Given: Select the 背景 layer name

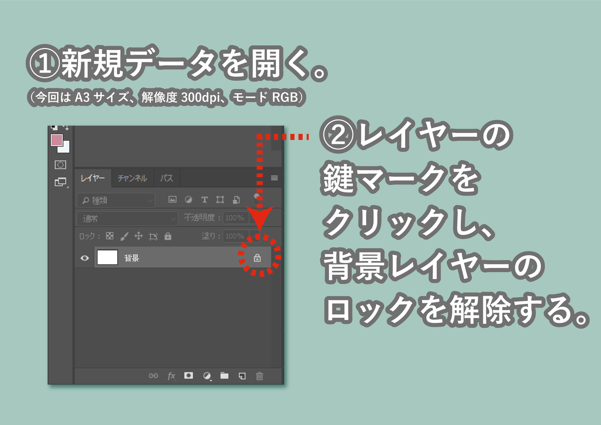Looking at the screenshot, I should click(x=132, y=258).
